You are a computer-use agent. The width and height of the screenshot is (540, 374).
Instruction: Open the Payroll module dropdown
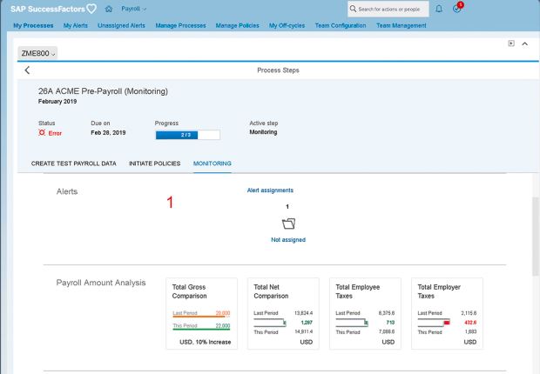pyautogui.click(x=133, y=9)
